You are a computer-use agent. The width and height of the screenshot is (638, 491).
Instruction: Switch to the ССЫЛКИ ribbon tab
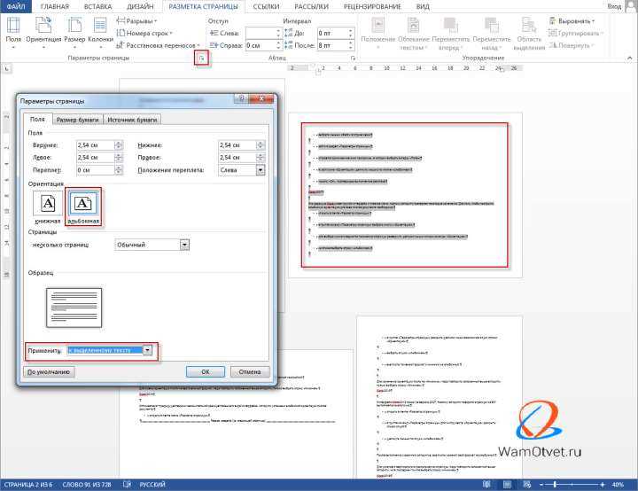pos(266,6)
